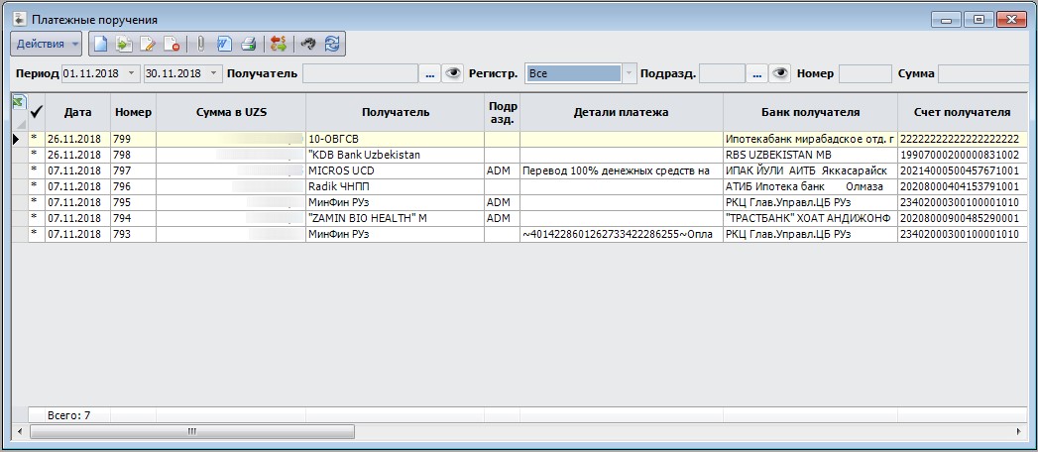Click account 20208000404153791001 cell
The width and height of the screenshot is (1038, 452).
pos(965,186)
